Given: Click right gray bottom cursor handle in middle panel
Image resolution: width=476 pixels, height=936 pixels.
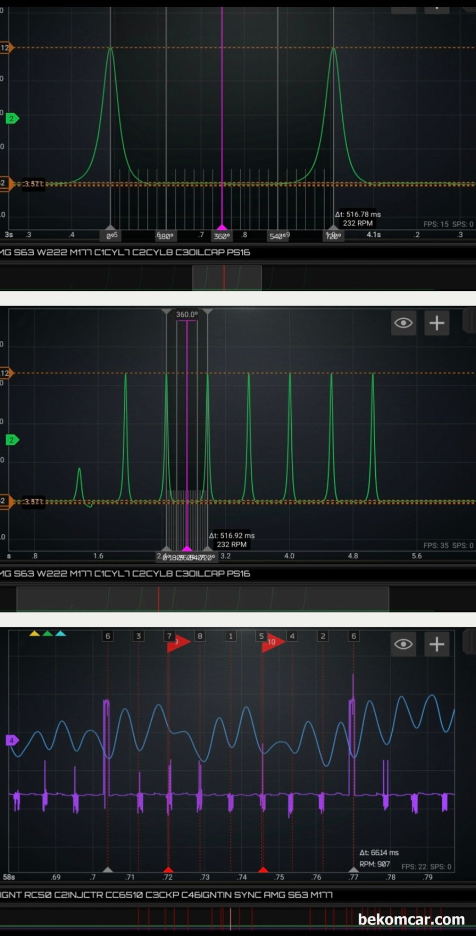Looking at the screenshot, I should pos(207,548).
